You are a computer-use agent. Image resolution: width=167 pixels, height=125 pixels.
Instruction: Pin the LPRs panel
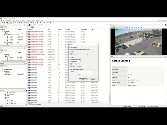pyautogui.click(x=25, y=48)
